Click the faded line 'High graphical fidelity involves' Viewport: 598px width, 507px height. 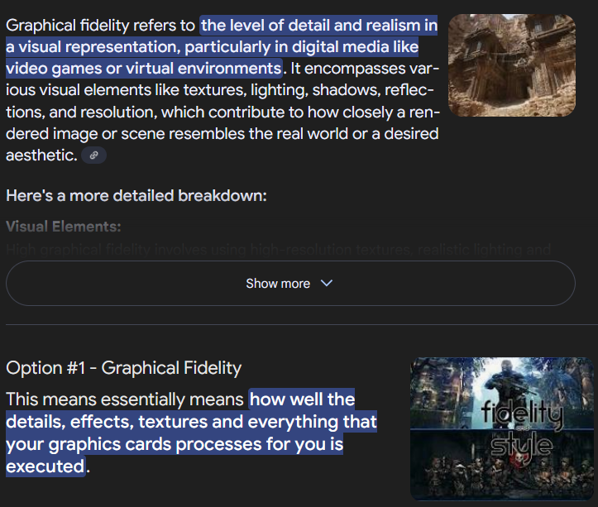pos(107,250)
